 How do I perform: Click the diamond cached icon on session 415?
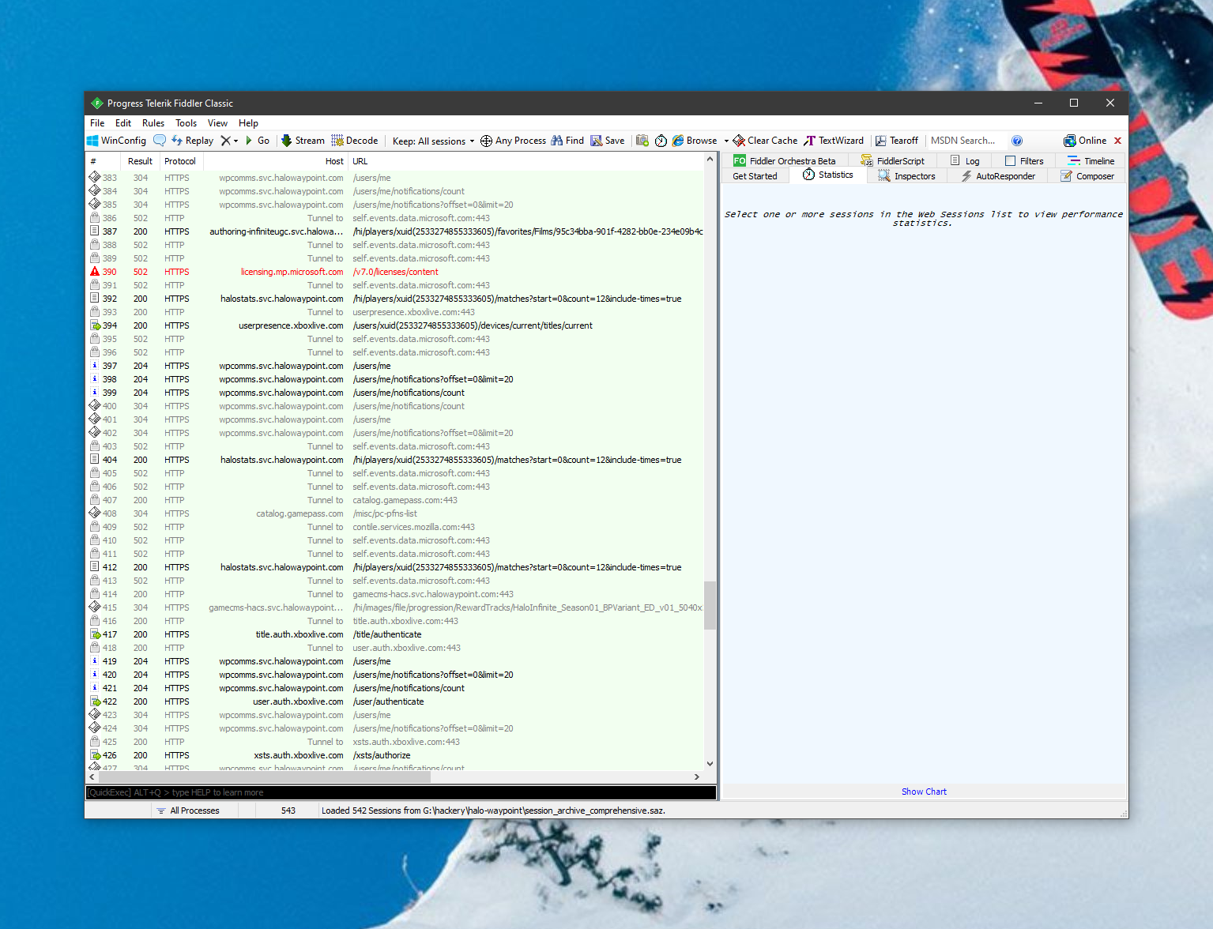tap(95, 607)
